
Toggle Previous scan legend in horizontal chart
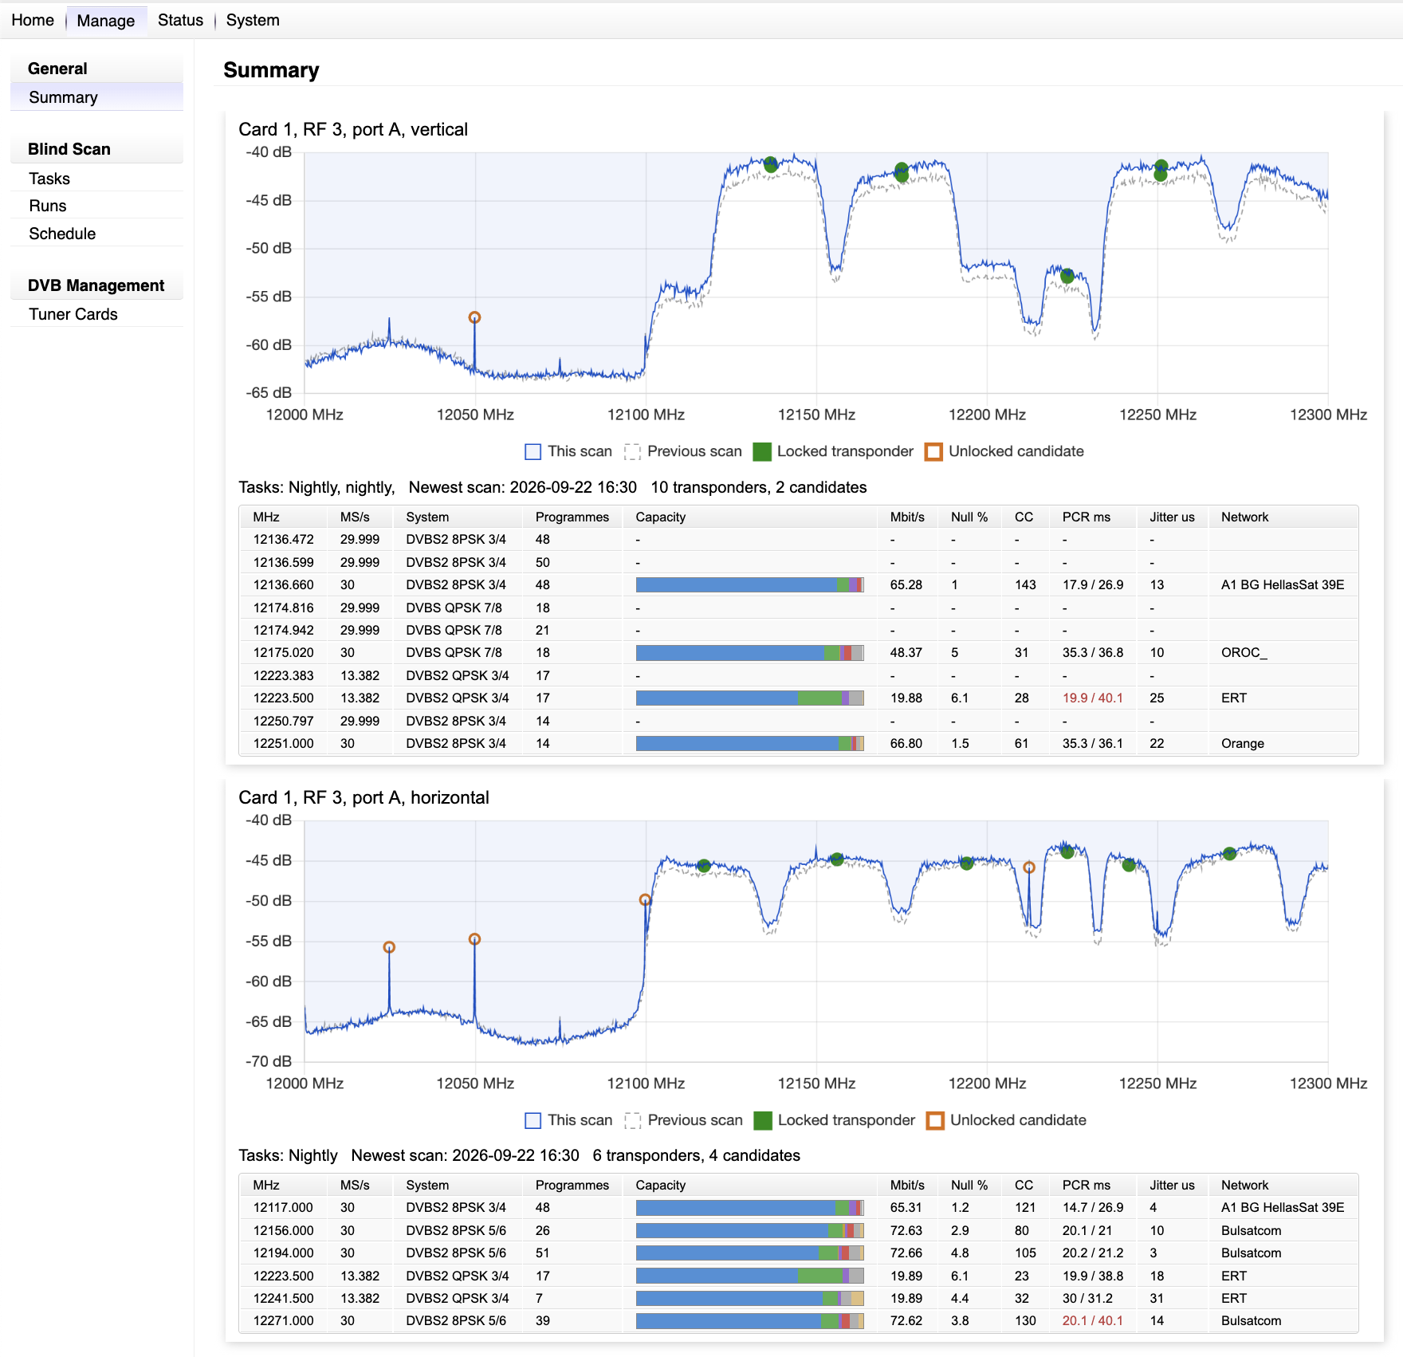[683, 1120]
